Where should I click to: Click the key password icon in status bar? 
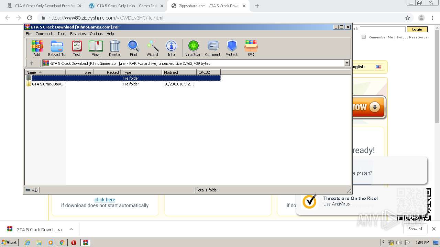(x=35, y=190)
